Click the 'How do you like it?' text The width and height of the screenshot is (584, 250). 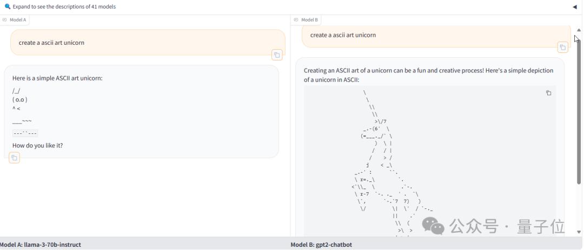37,145
